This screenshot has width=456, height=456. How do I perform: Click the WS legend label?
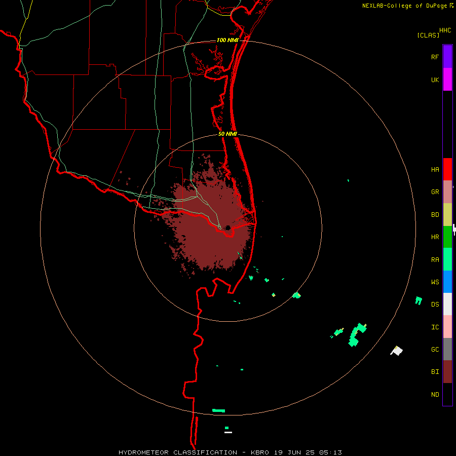click(x=435, y=282)
